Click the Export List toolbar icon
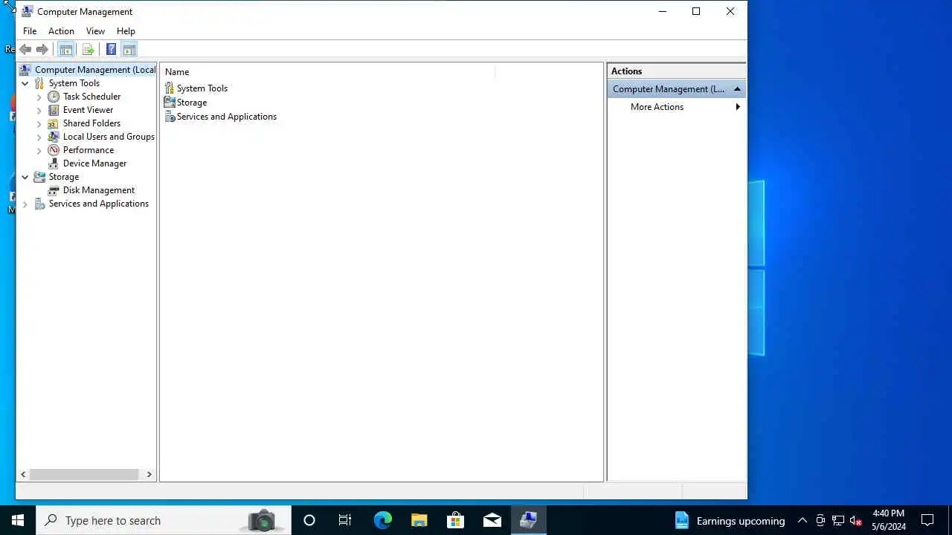 click(88, 50)
